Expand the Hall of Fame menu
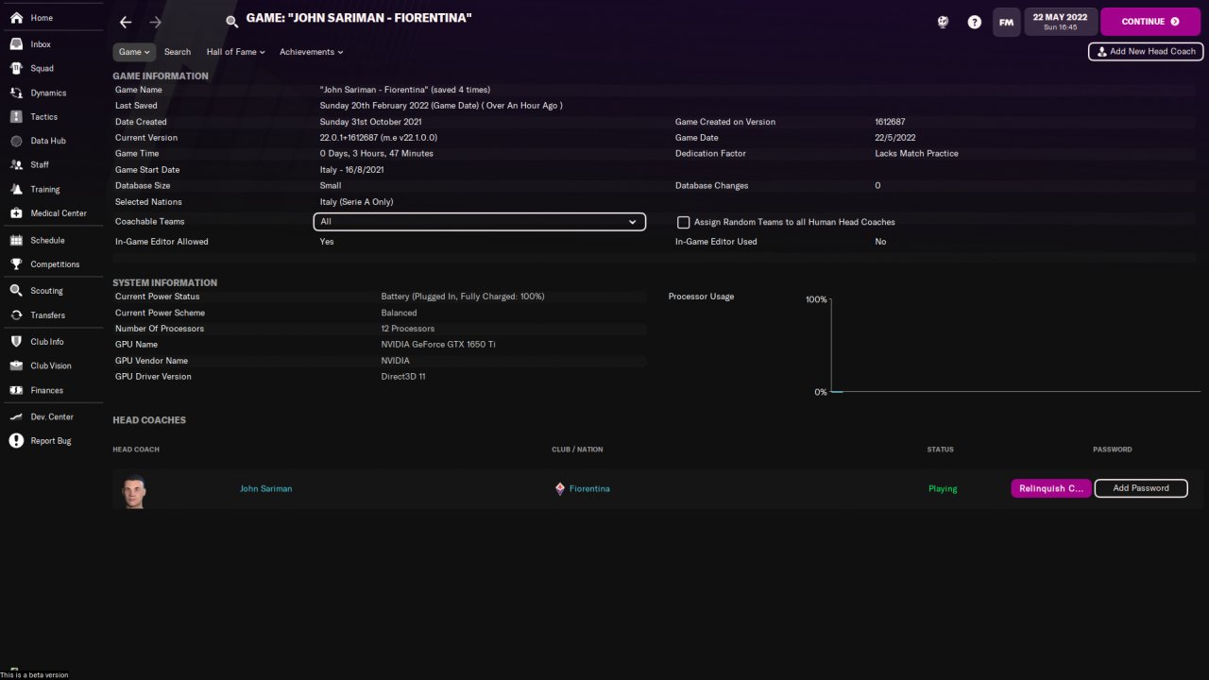This screenshot has height=680, width=1209. (236, 52)
